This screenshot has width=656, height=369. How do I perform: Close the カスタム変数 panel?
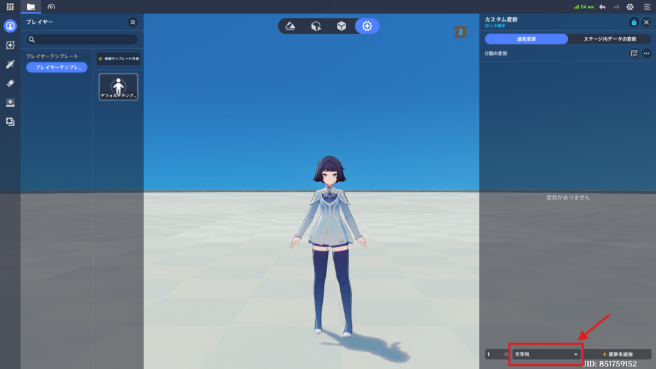point(646,22)
